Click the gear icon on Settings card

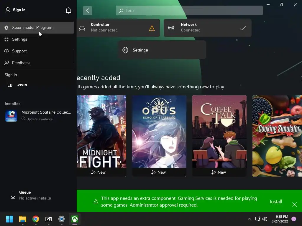click(x=125, y=50)
